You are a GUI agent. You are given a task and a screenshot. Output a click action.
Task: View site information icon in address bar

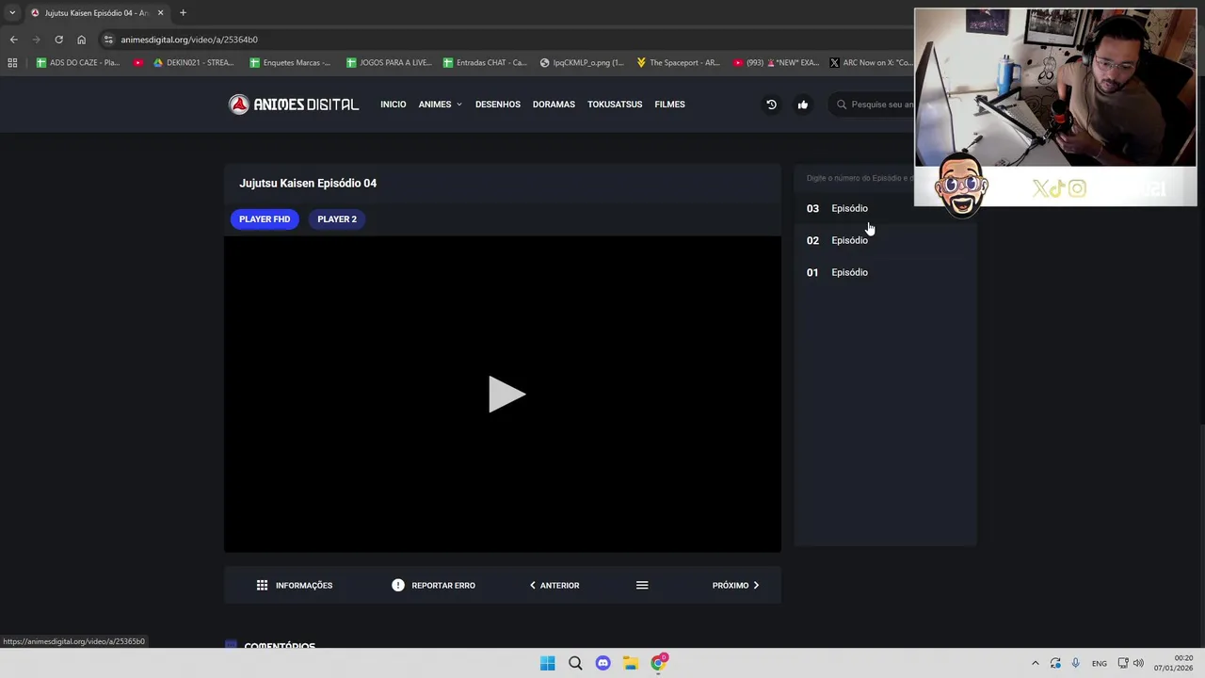click(108, 40)
